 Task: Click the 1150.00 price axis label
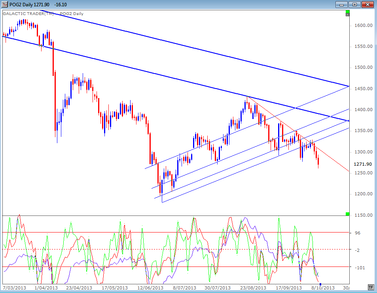tap(364, 215)
